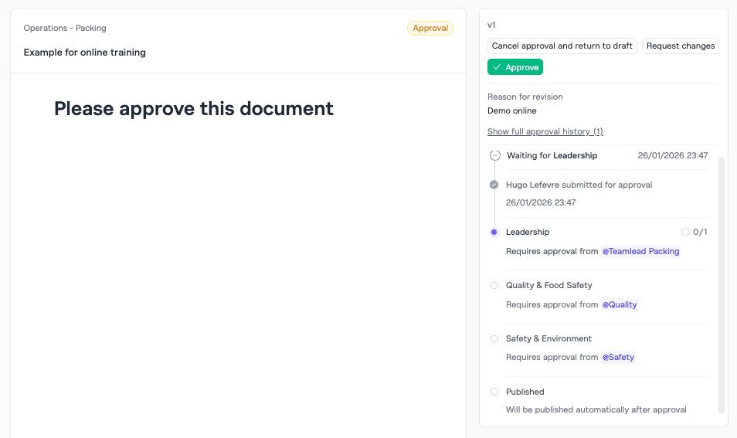Click Cancel approval and return to draft
737x438 pixels.
click(x=562, y=46)
